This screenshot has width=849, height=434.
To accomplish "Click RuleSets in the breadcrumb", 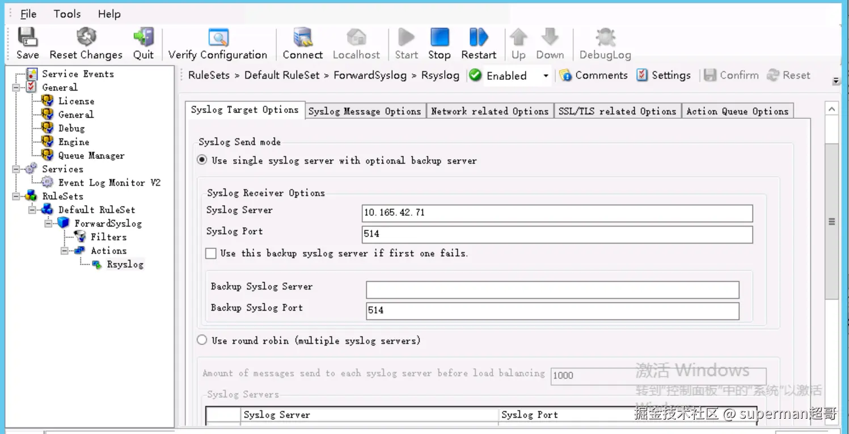I will coord(209,75).
